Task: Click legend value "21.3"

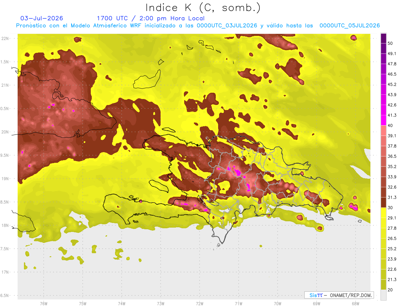Action: coord(392,280)
